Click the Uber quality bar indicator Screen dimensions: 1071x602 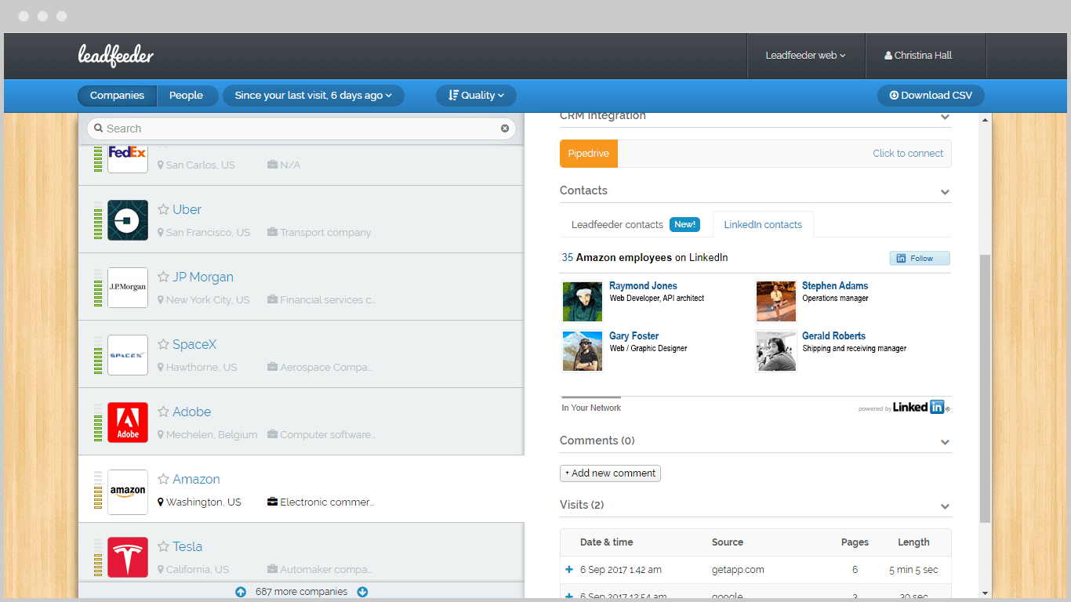coord(98,220)
